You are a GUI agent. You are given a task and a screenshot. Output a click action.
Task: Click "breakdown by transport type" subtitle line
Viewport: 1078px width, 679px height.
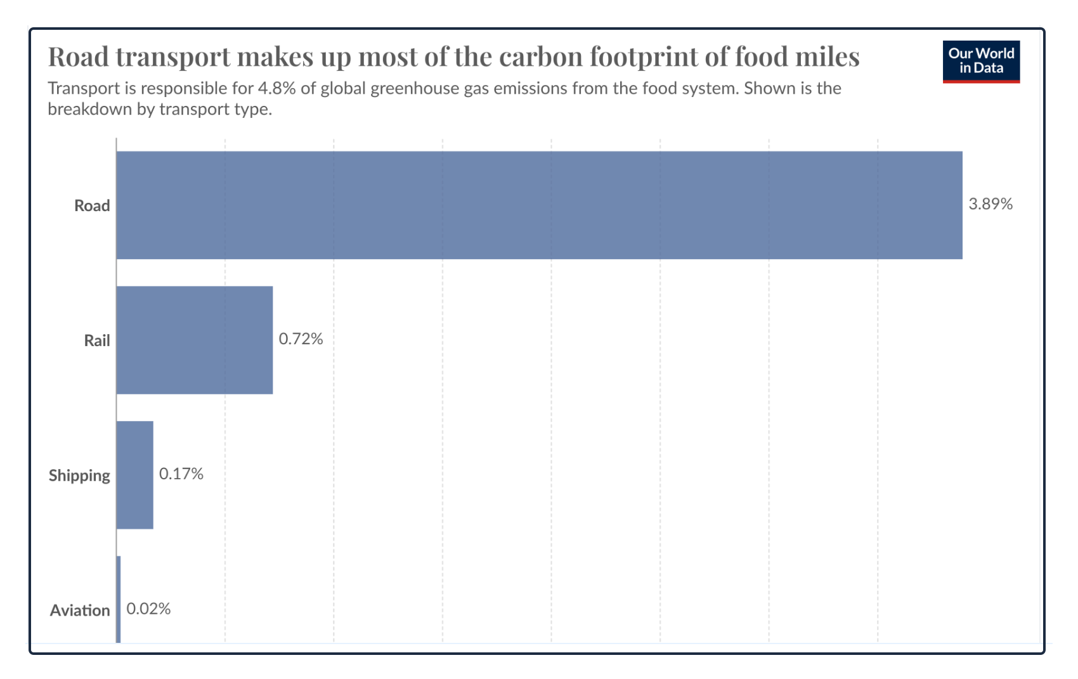coord(160,109)
